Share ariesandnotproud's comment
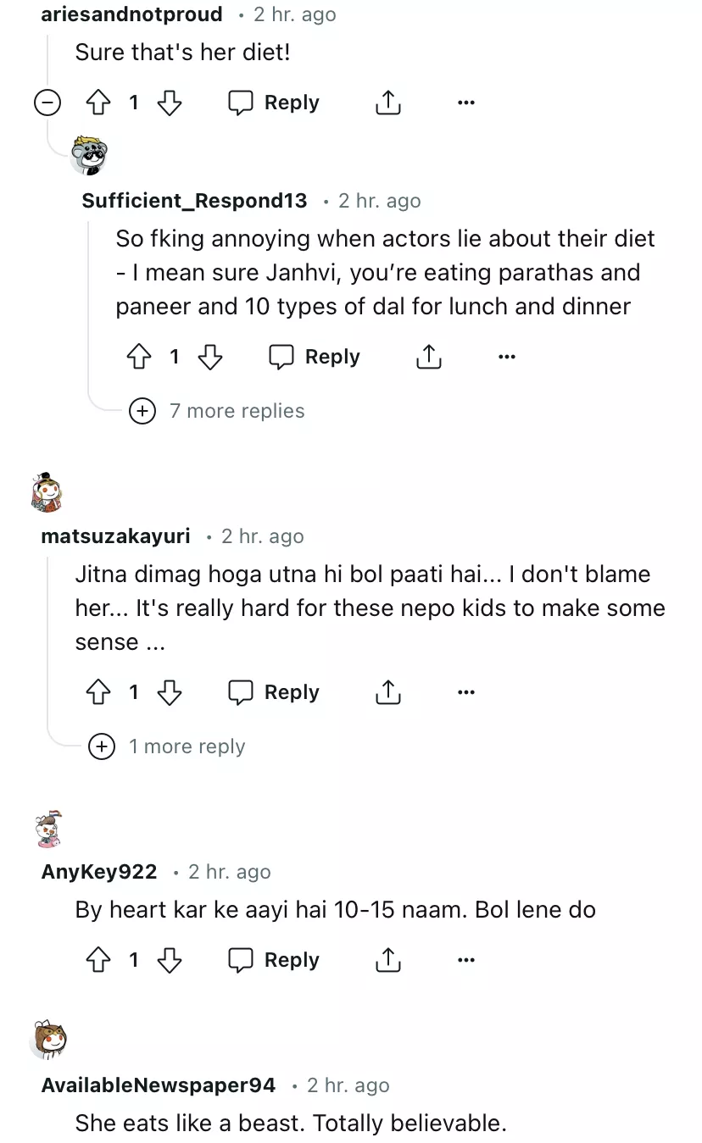 387,103
